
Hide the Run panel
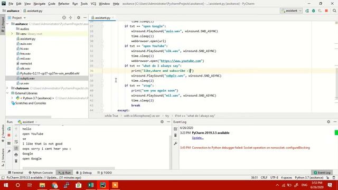pos(168,122)
